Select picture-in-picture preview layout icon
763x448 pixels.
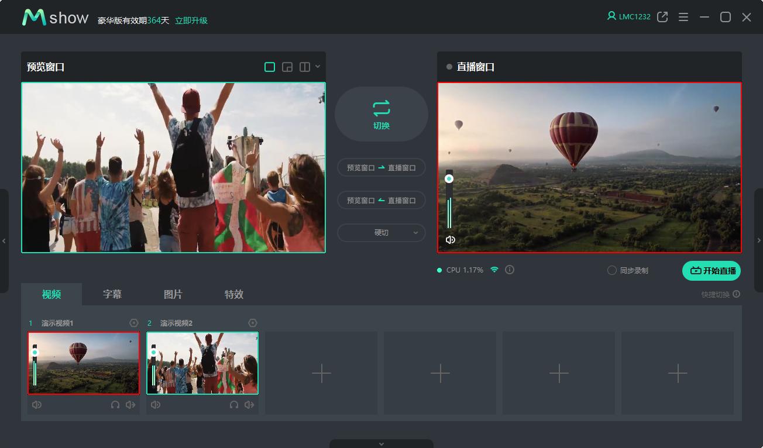point(287,67)
